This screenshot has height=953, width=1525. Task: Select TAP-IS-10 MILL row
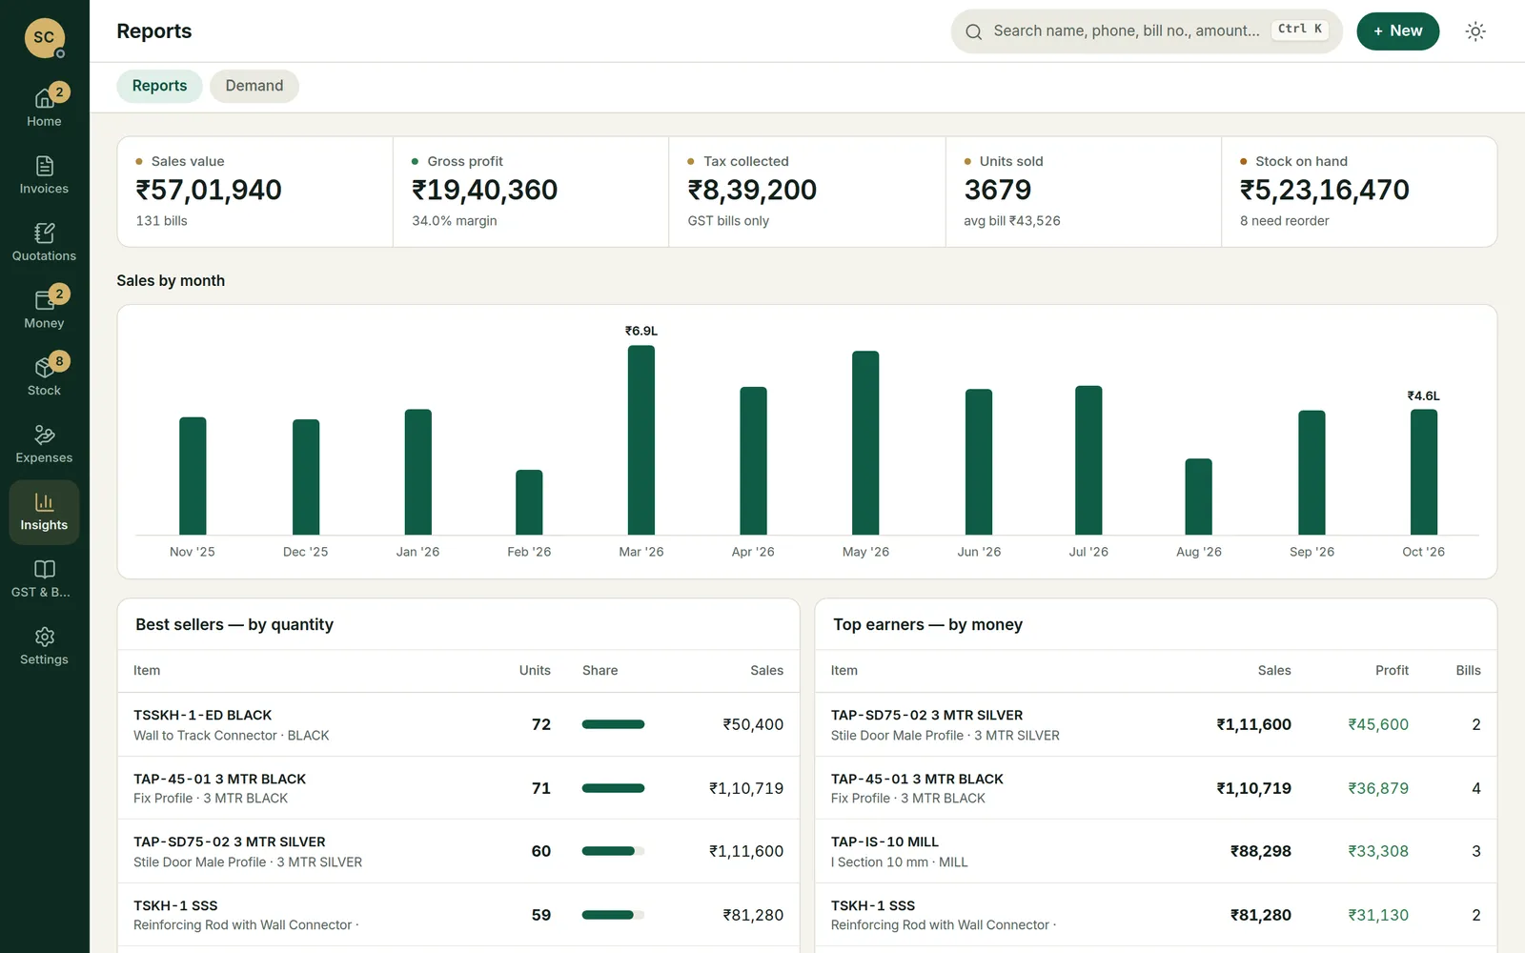[1156, 851]
